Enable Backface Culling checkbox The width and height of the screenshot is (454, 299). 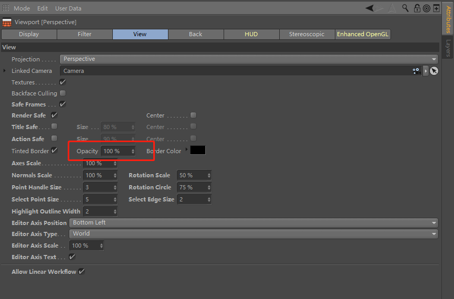tap(62, 93)
